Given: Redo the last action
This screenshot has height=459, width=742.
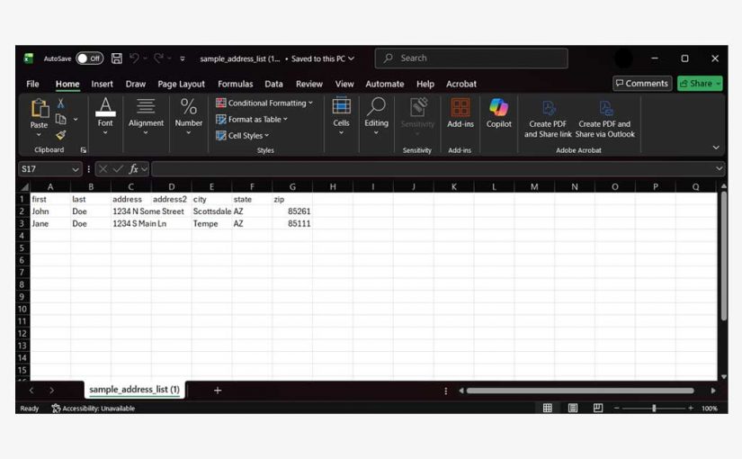Looking at the screenshot, I should coord(158,58).
